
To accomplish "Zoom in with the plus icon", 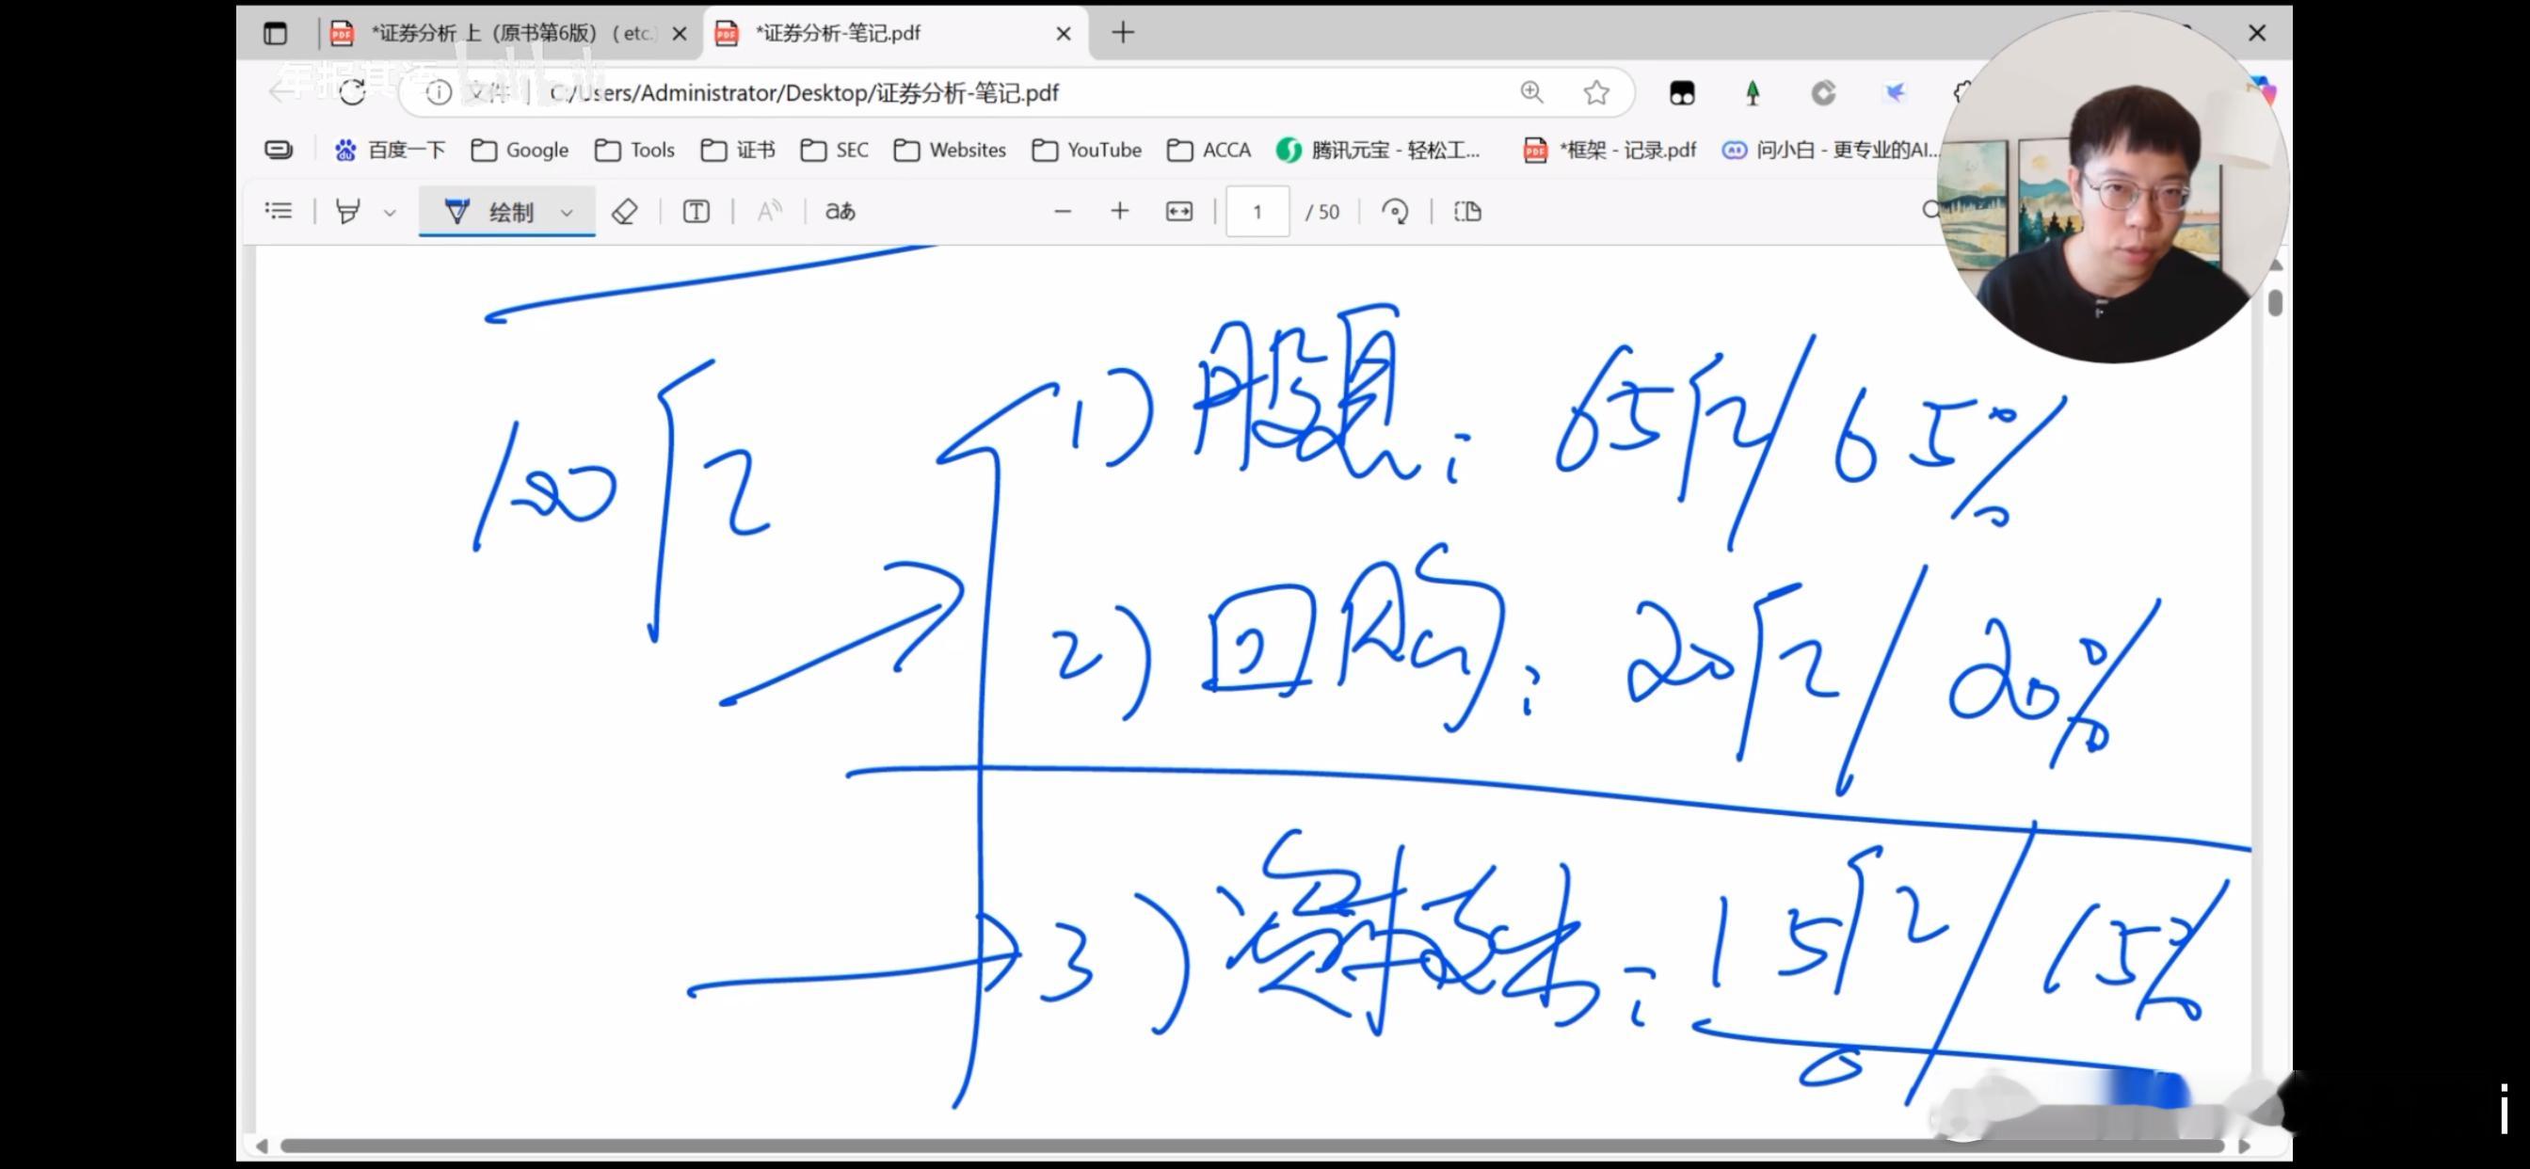I will [x=1120, y=211].
